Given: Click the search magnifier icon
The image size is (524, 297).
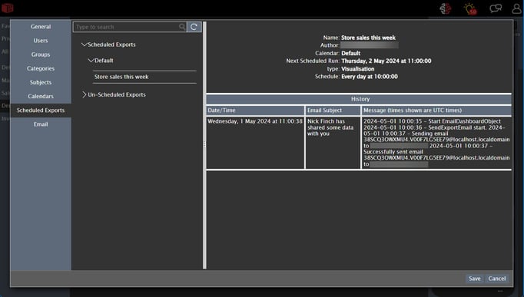Looking at the screenshot, I should [x=182, y=27].
